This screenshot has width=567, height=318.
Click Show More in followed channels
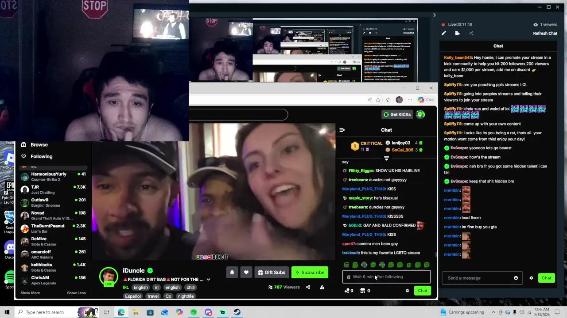point(30,293)
